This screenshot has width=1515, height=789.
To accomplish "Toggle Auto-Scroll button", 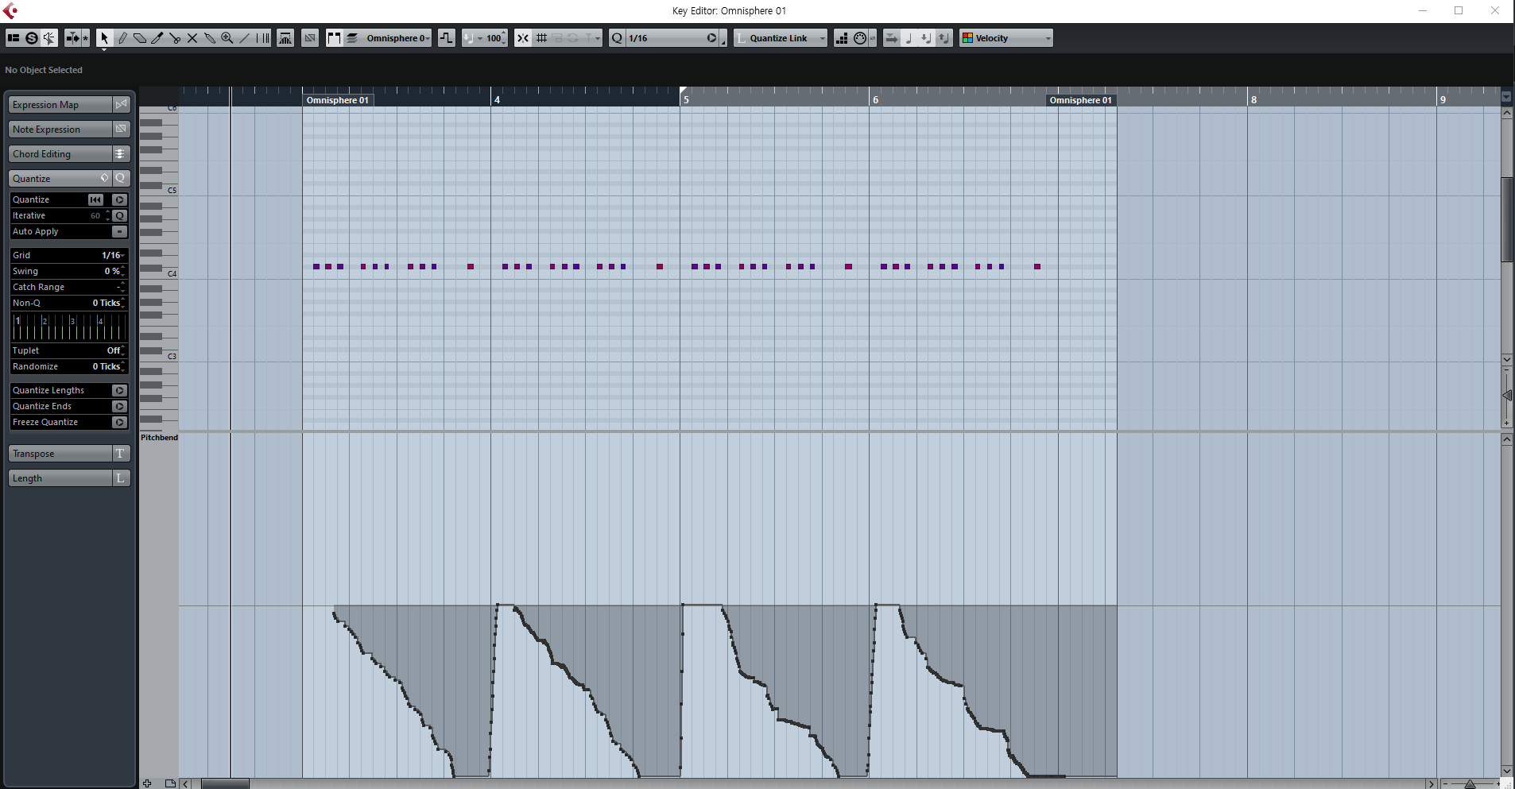I will (x=72, y=38).
